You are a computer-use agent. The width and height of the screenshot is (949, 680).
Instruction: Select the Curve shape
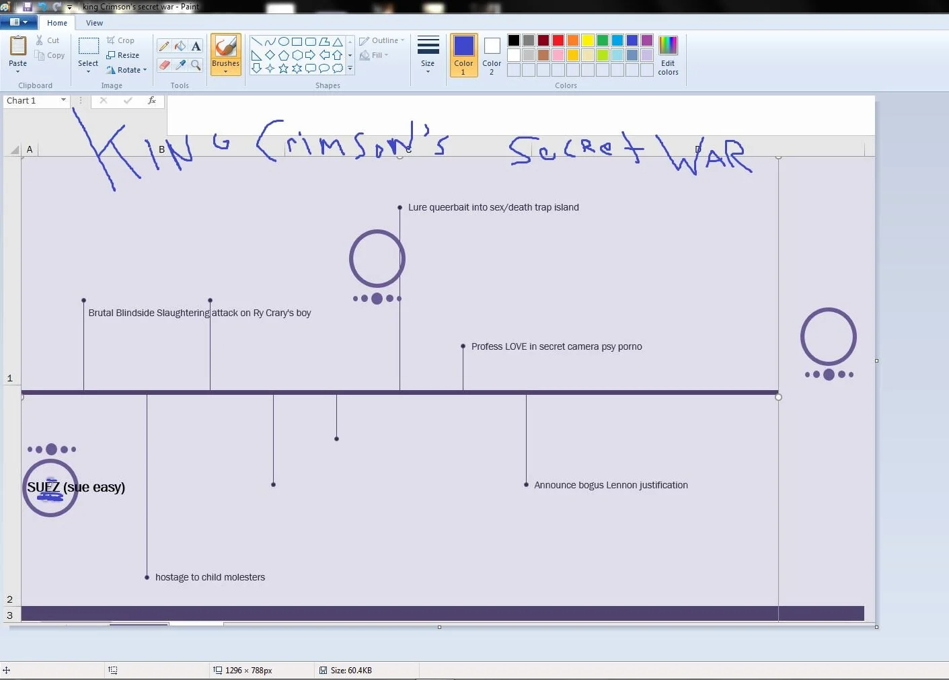[x=270, y=42]
